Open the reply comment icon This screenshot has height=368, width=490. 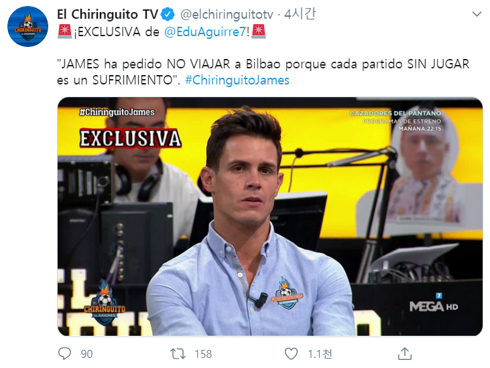click(65, 354)
